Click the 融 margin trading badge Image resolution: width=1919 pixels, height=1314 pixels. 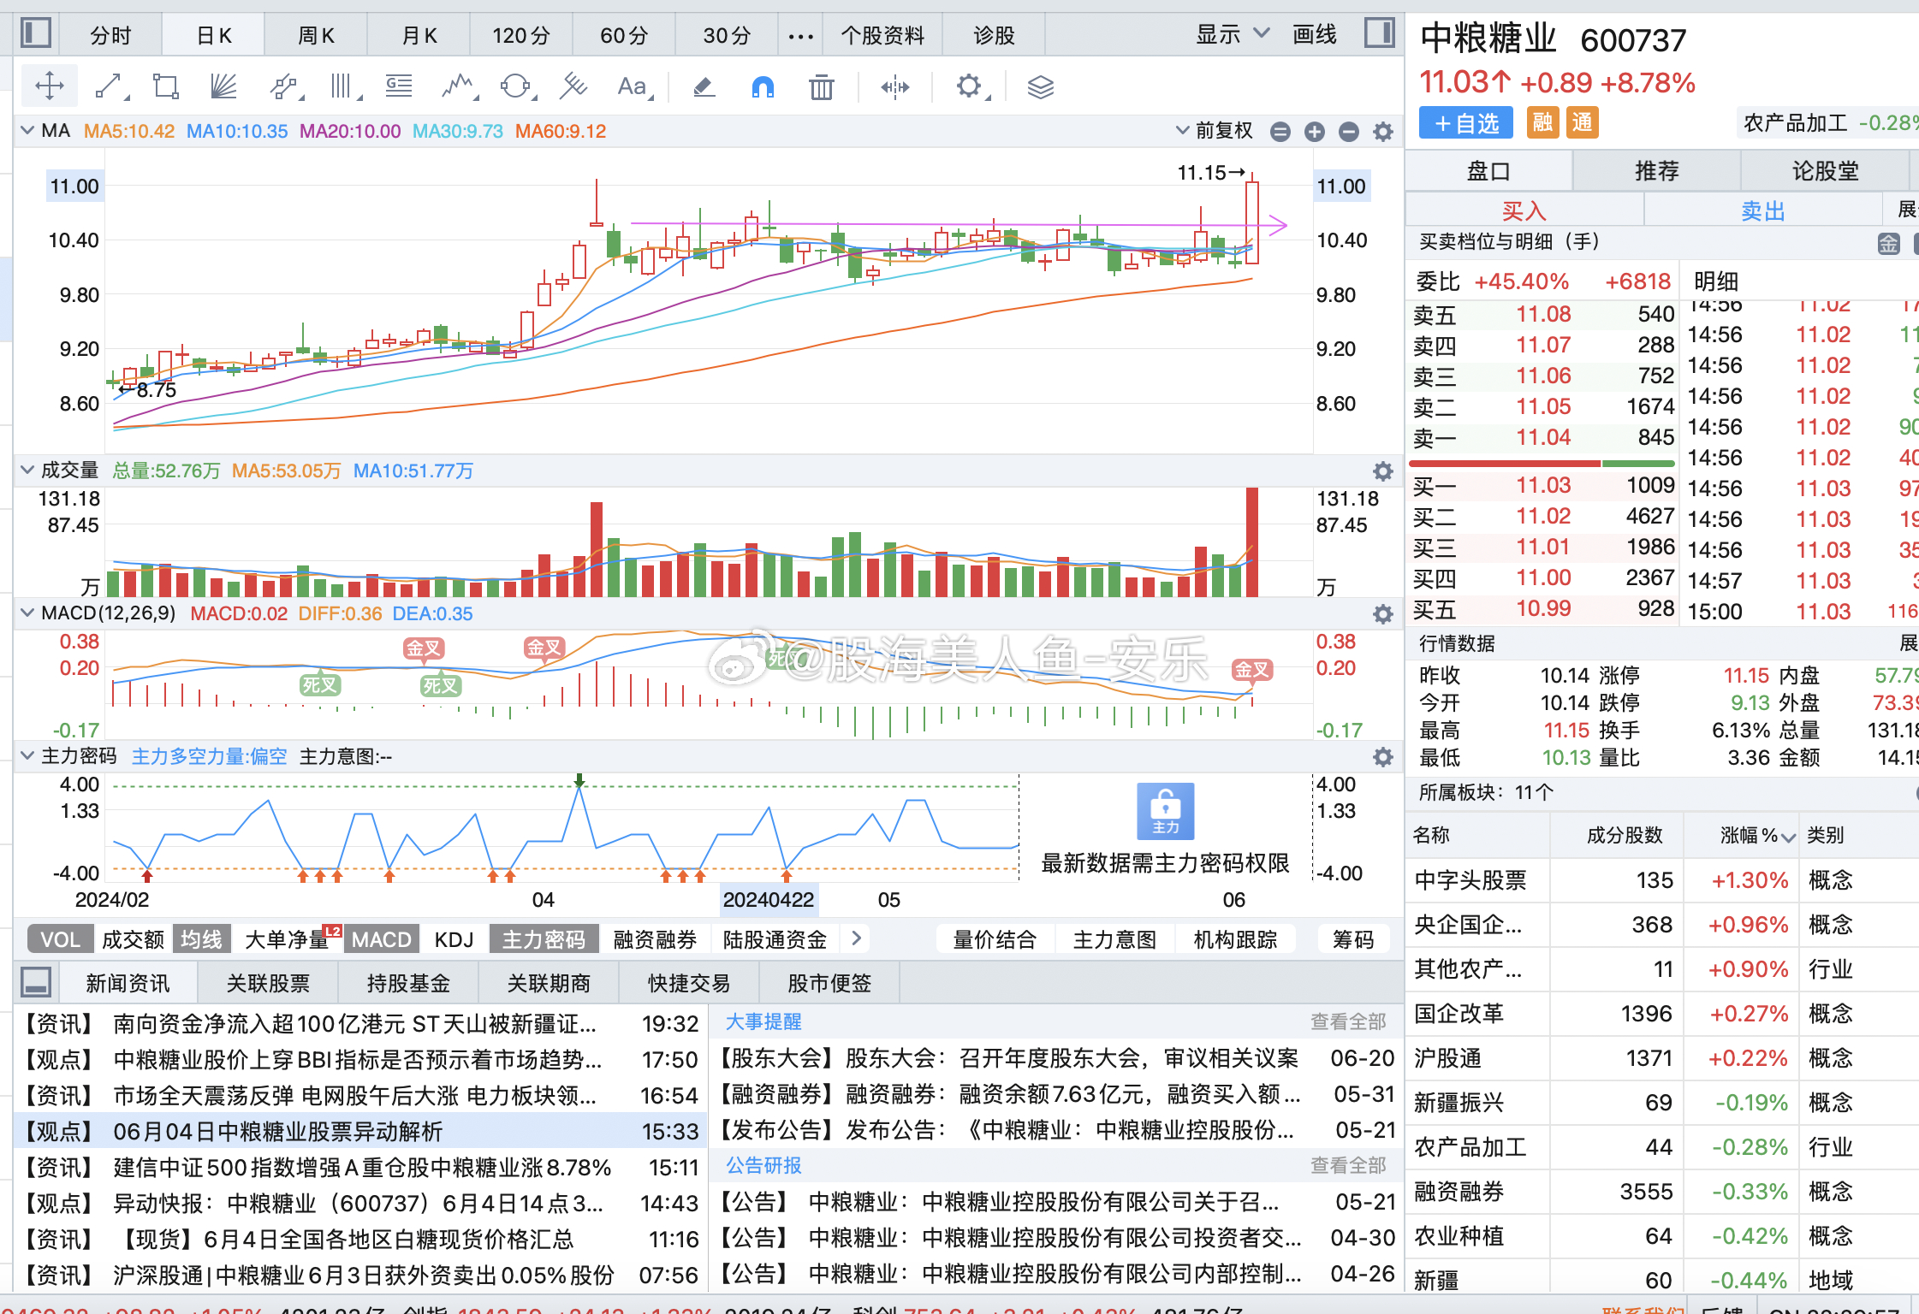click(x=1542, y=123)
